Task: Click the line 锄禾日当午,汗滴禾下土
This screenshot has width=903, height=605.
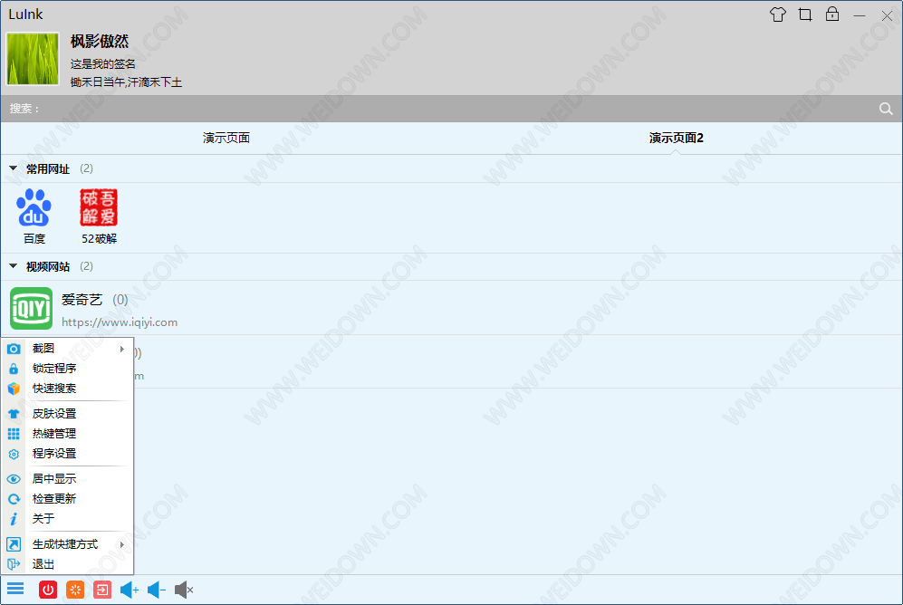Action: click(x=126, y=82)
